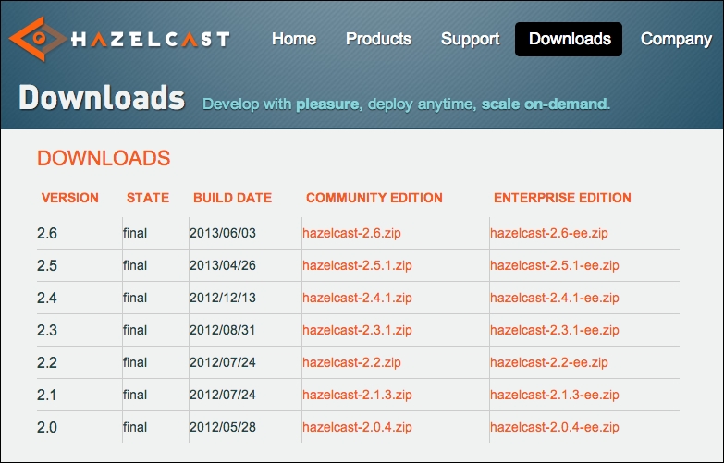Download hazelcast-2.0.4.zip file
724x463 pixels.
[x=357, y=427]
